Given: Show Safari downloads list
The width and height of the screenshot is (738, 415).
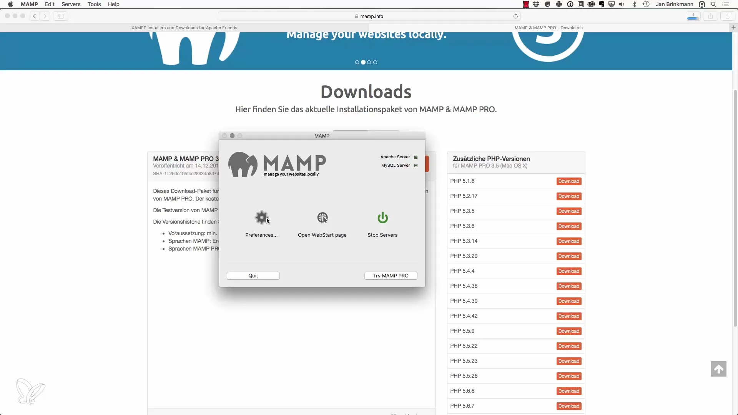Looking at the screenshot, I should click(693, 16).
